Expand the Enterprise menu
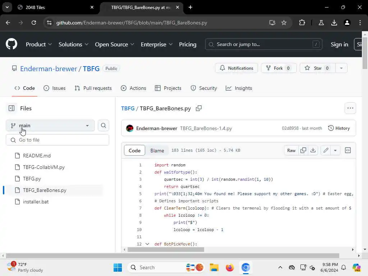Viewport: 368px width, 276px height. [x=157, y=44]
